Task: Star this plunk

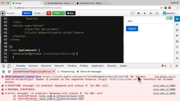Action: coord(145,13)
